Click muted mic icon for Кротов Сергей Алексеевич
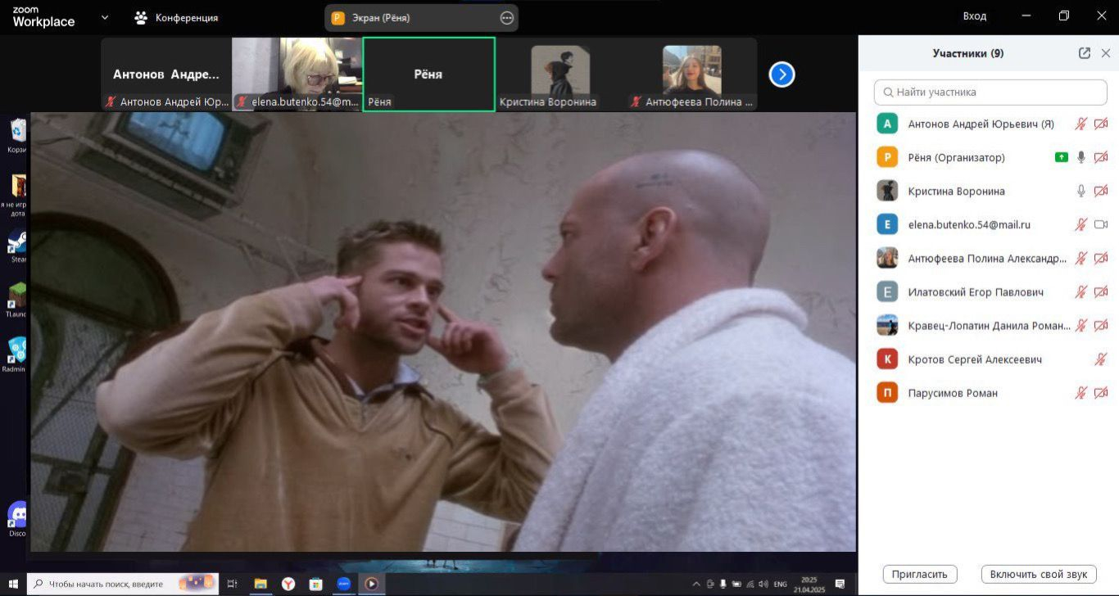1119x596 pixels. pos(1101,359)
